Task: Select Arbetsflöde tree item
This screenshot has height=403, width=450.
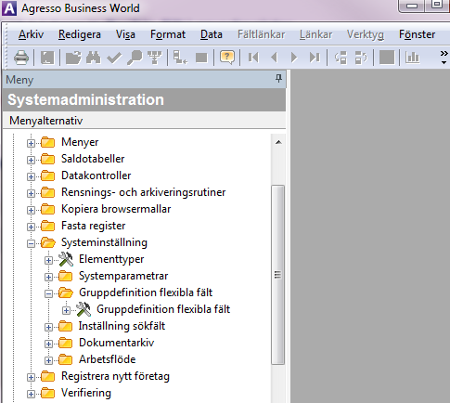Action: point(107,359)
